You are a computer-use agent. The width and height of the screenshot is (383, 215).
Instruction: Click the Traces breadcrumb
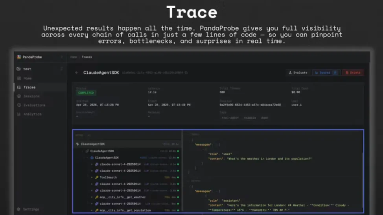(87, 57)
